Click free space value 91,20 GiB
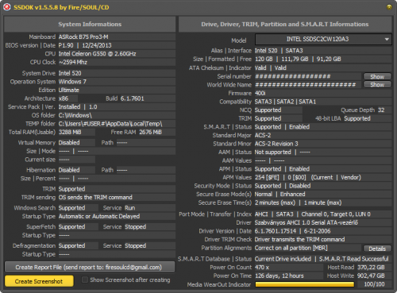This screenshot has height=293, width=397. point(329,59)
